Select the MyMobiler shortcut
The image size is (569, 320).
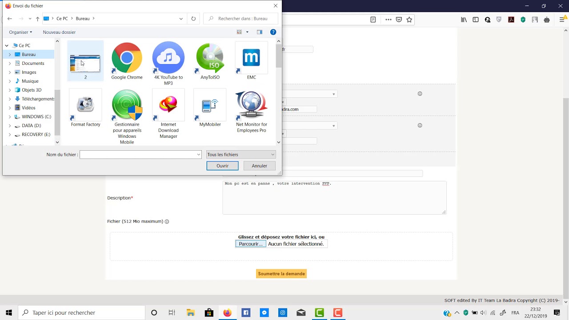[210, 108]
